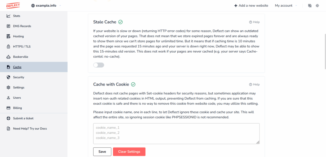The height and width of the screenshot is (157, 326).
Task: Click the Settings gear icon in sidebar
Action: (8, 87)
